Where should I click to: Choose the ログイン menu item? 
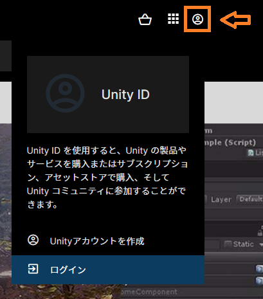[x=108, y=269]
